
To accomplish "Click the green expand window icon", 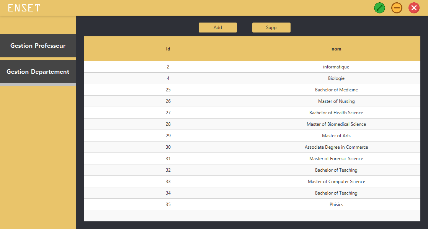I will click(x=379, y=8).
